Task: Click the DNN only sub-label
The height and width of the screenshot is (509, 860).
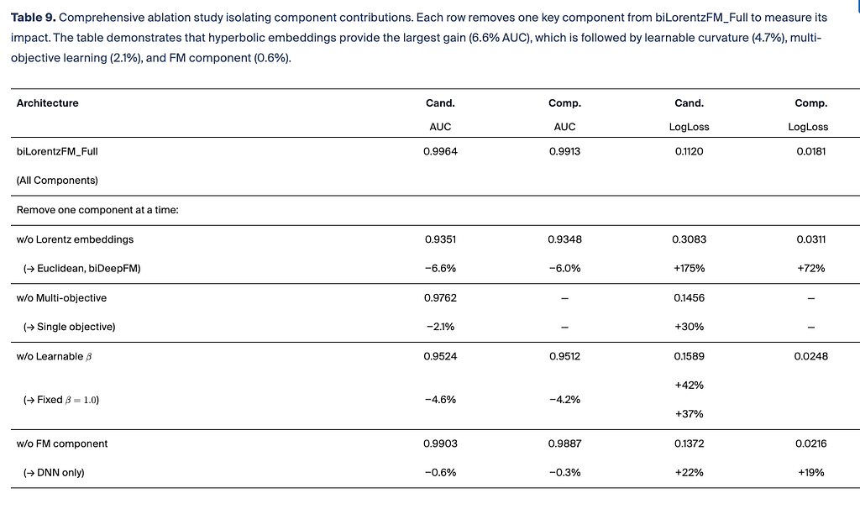Action: (54, 473)
